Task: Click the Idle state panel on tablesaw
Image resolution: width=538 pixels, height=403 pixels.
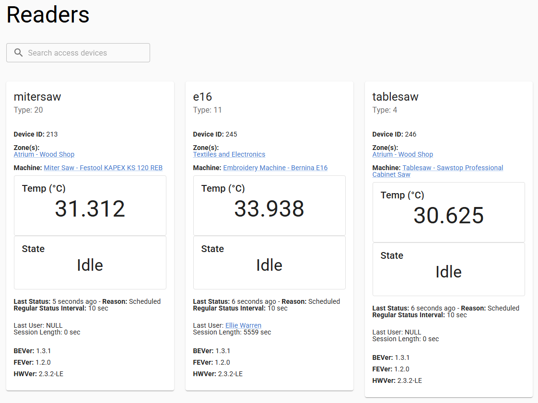Action: click(448, 269)
